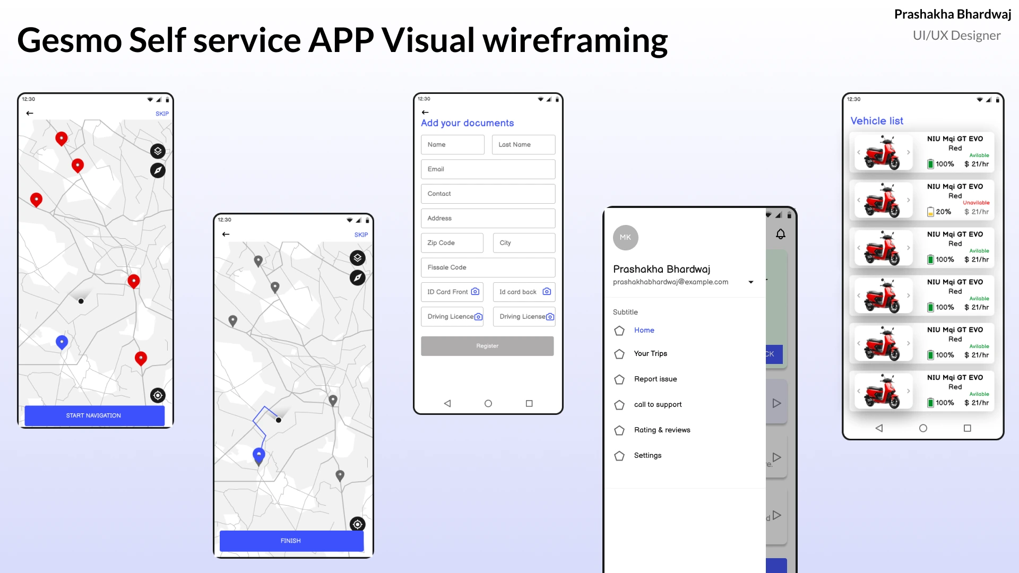Click the FINISH button
The image size is (1019, 573).
(x=291, y=541)
